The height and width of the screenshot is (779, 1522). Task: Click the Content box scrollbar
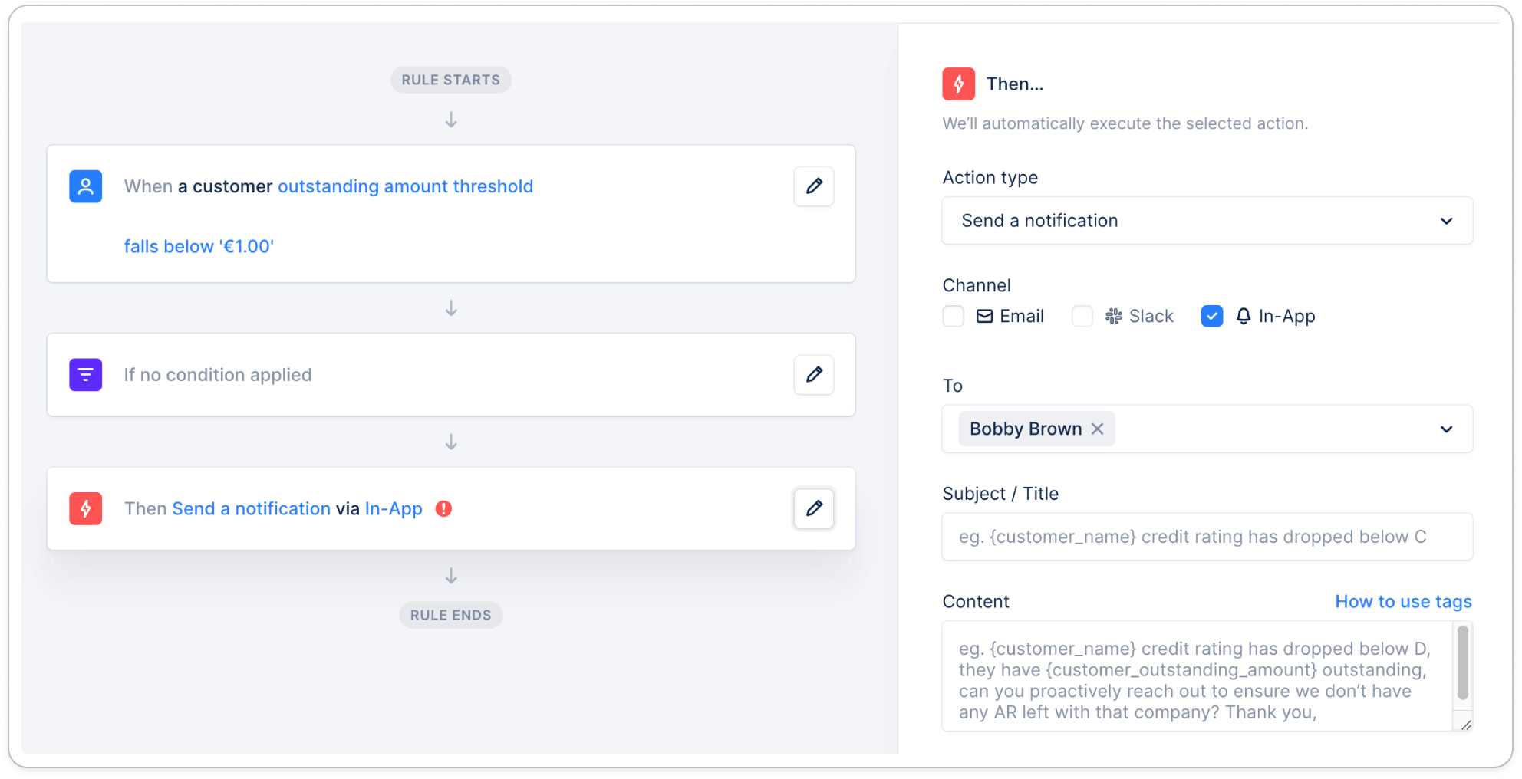(x=1463, y=663)
